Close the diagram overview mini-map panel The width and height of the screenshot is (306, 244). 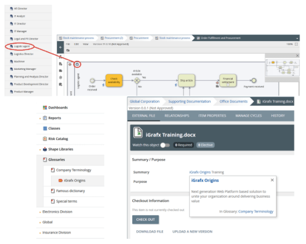click(298, 56)
